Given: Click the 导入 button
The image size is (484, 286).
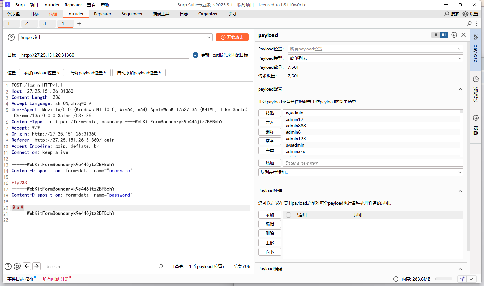Looking at the screenshot, I should point(270,122).
